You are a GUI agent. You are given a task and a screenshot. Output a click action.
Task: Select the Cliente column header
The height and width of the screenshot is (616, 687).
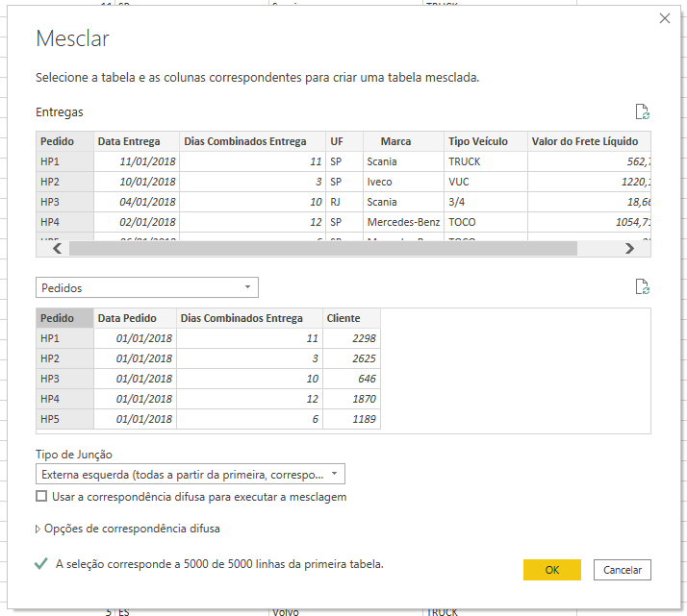[343, 318]
